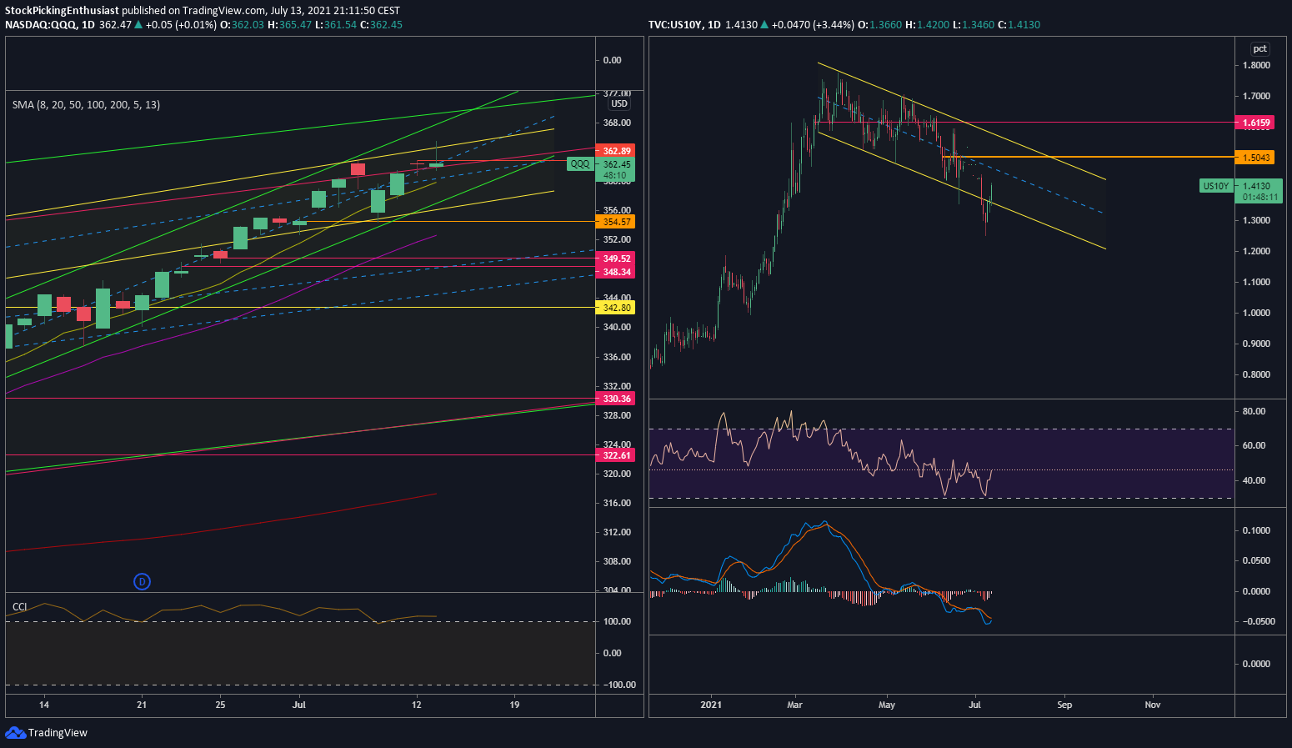Click the pink 349.52 price label
1292x748 pixels.
point(617,259)
